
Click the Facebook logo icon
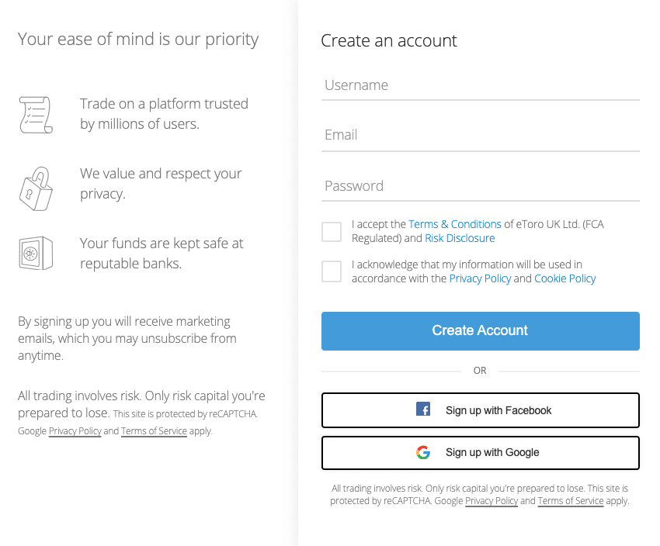click(x=423, y=409)
